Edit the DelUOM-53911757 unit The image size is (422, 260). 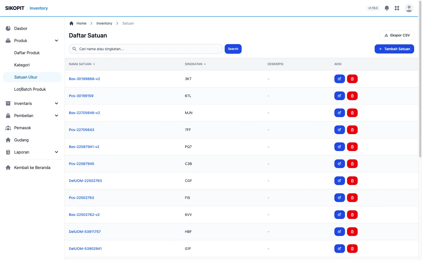[340, 232]
